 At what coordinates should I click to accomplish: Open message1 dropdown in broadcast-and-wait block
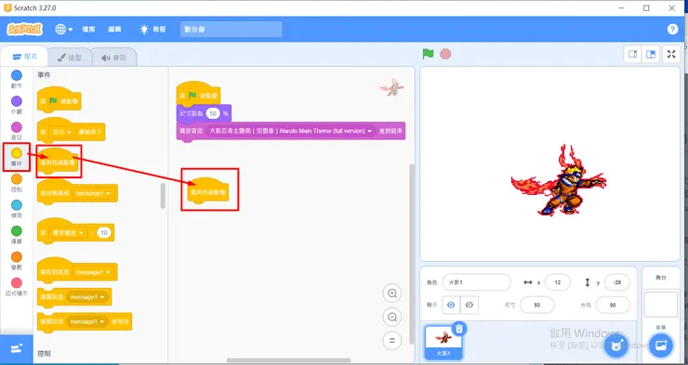point(86,321)
